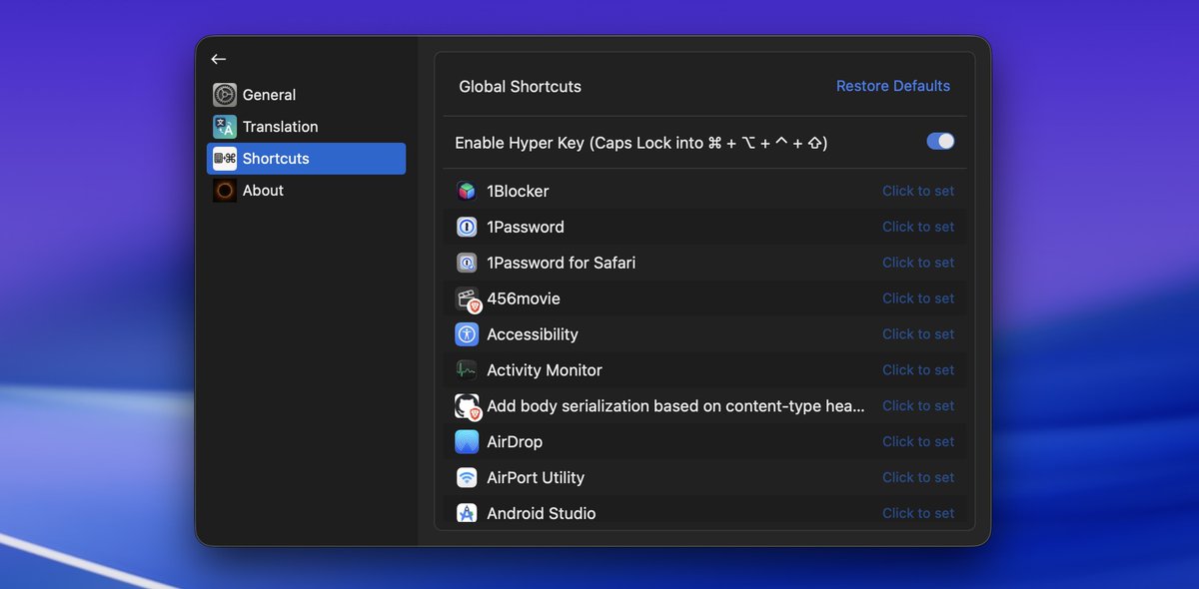Click the 1Blocker app icon
This screenshot has width=1199, height=589.
pyautogui.click(x=467, y=191)
